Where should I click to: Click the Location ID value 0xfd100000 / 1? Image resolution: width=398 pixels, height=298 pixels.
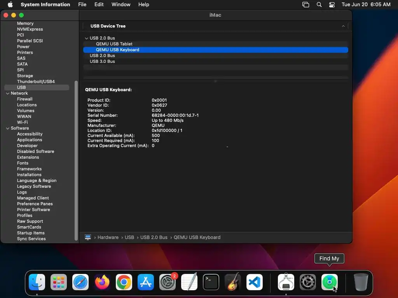[x=167, y=130]
